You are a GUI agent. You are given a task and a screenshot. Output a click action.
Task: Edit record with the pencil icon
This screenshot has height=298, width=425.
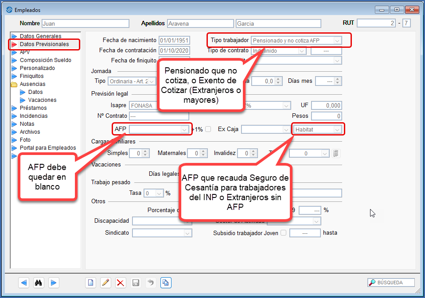click(x=106, y=283)
